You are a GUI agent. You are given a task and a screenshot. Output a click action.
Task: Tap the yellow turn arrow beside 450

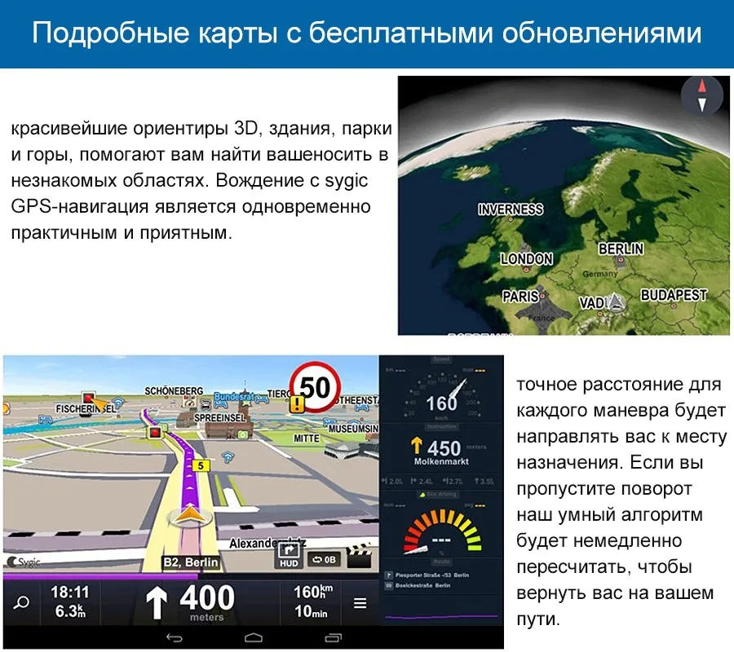[416, 446]
